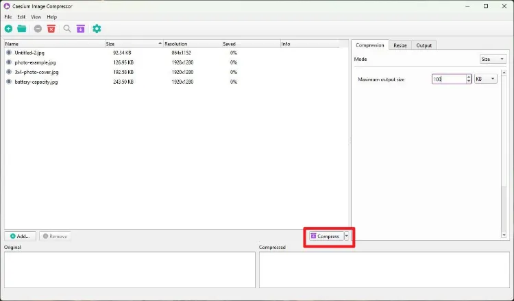The image size is (514, 301).
Task: Open the File menu
Action: coord(8,16)
